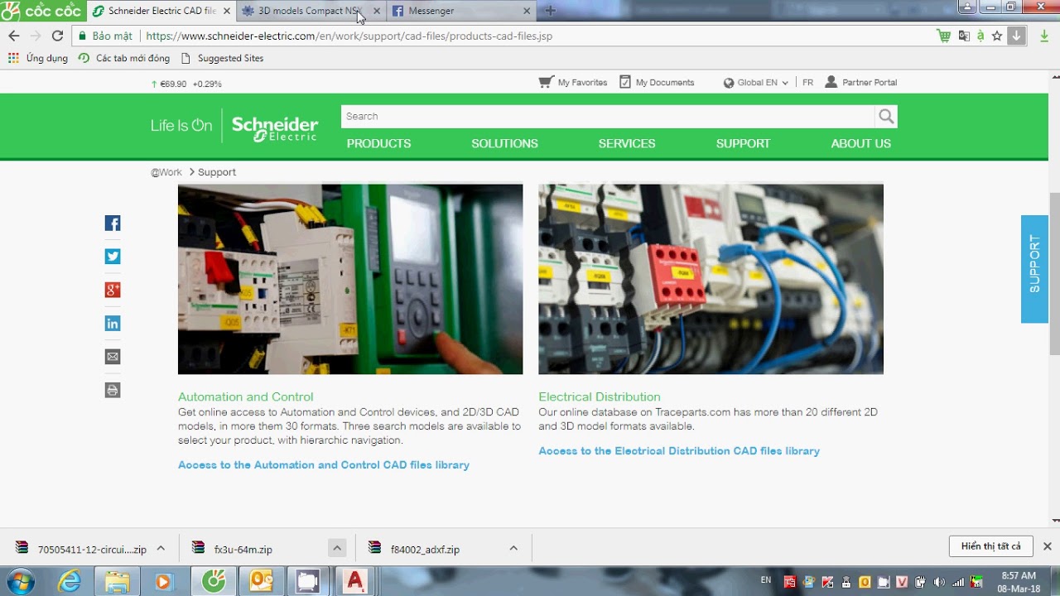Viewport: 1060px width, 596px height.
Task: Click the Electrical Distribution heading
Action: pyautogui.click(x=600, y=397)
